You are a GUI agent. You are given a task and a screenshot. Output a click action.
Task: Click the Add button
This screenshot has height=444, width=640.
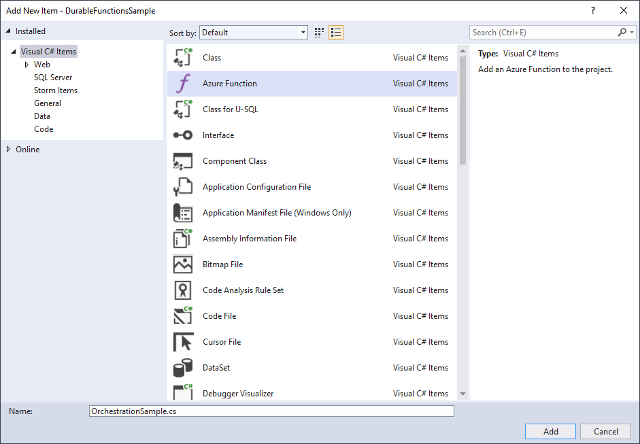[550, 431]
